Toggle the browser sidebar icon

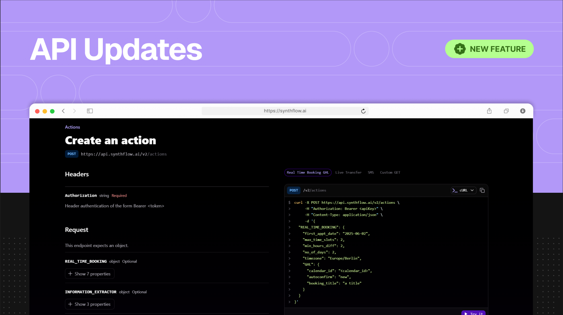pos(90,111)
